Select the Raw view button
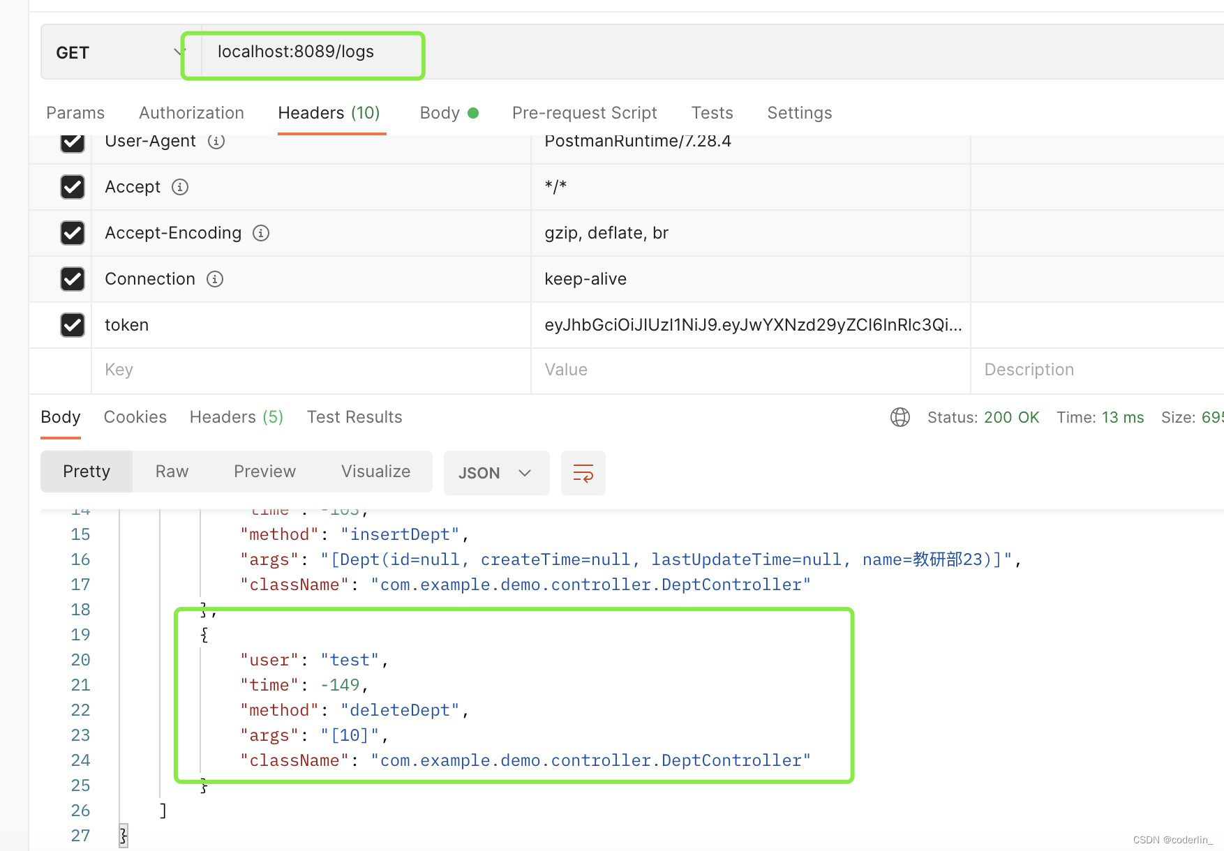 tap(172, 472)
